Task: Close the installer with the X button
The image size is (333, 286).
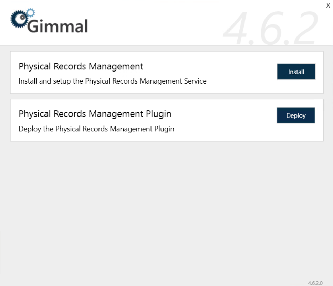Action: (328, 5)
